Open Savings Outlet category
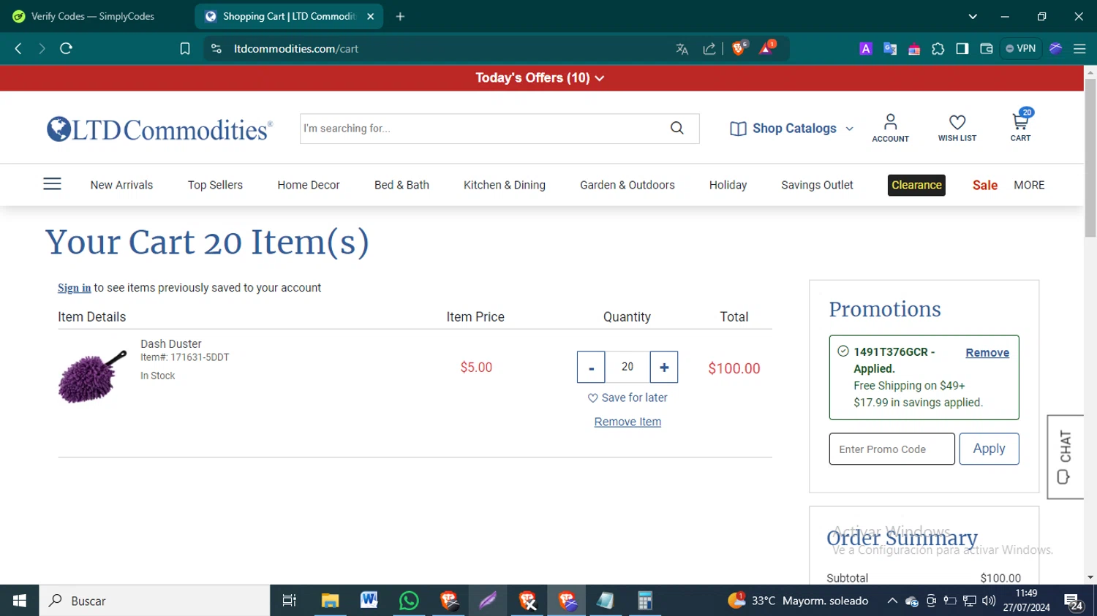Viewport: 1097px width, 616px height. 817,185
